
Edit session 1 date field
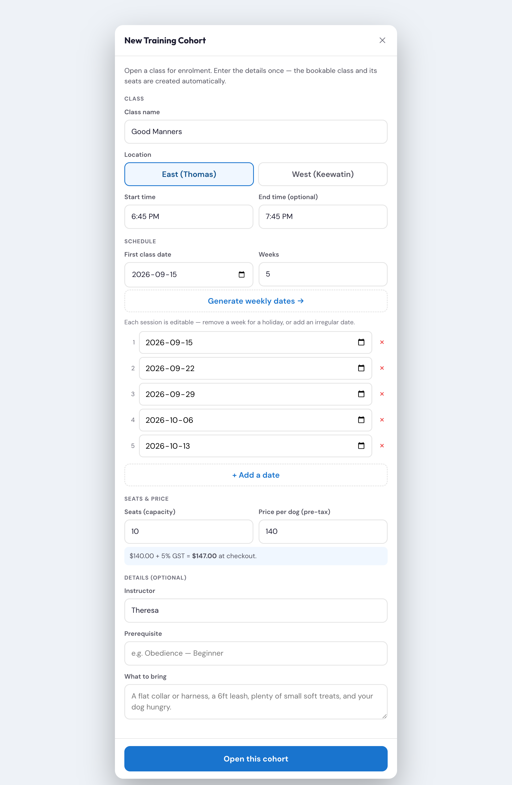(255, 342)
